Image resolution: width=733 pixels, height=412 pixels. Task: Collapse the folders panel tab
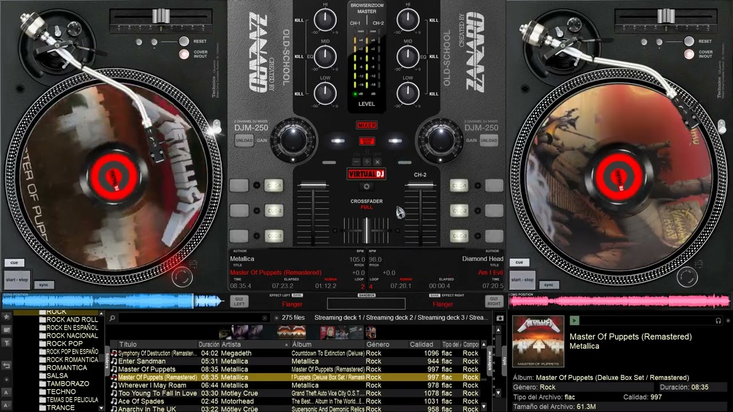[x=107, y=361]
